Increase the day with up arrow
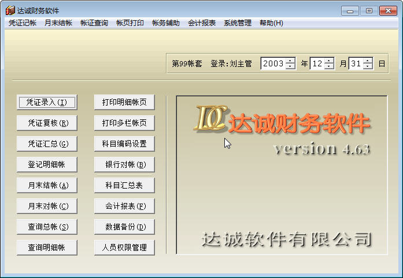The width and height of the screenshot is (403, 278). (x=368, y=61)
